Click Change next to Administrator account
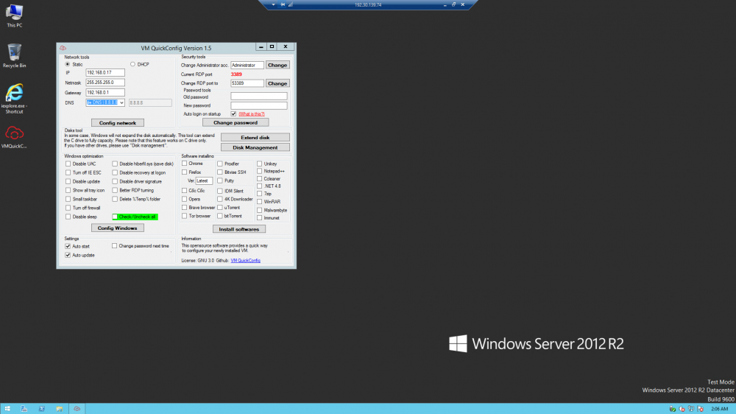The width and height of the screenshot is (736, 414). [277, 65]
